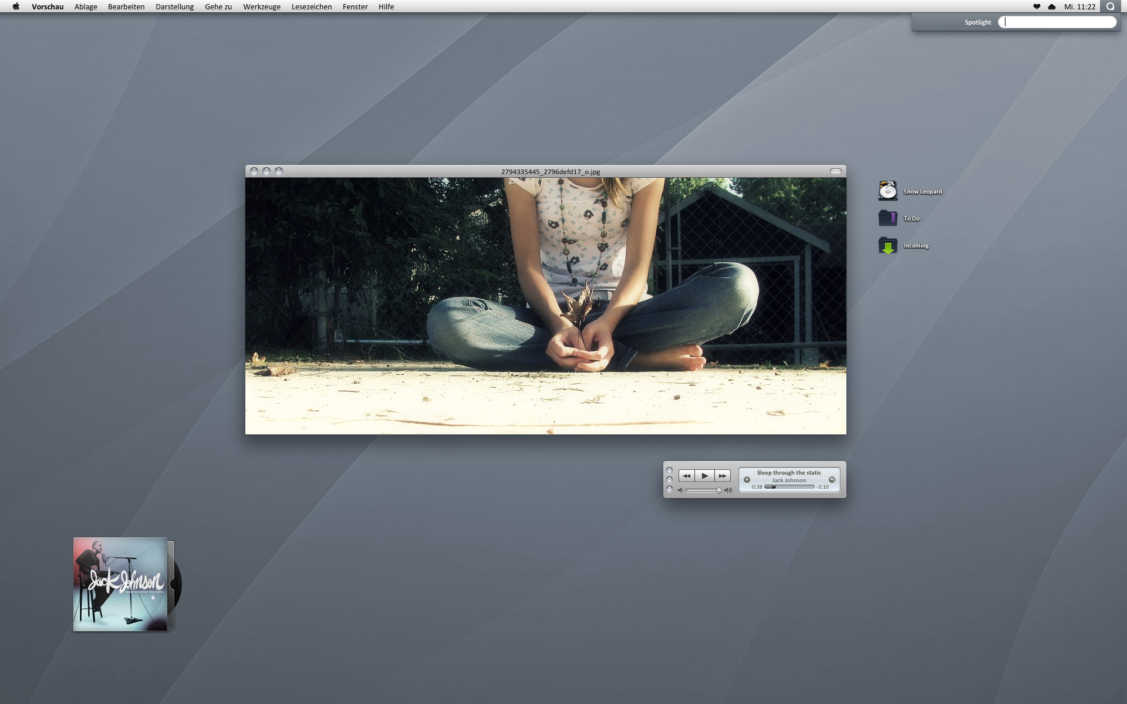The image size is (1127, 704).
Task: Click the resize grip of the music player
Action: point(843,495)
